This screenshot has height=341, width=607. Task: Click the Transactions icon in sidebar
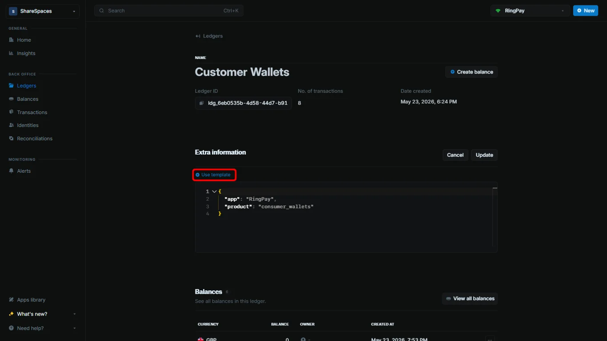12,112
